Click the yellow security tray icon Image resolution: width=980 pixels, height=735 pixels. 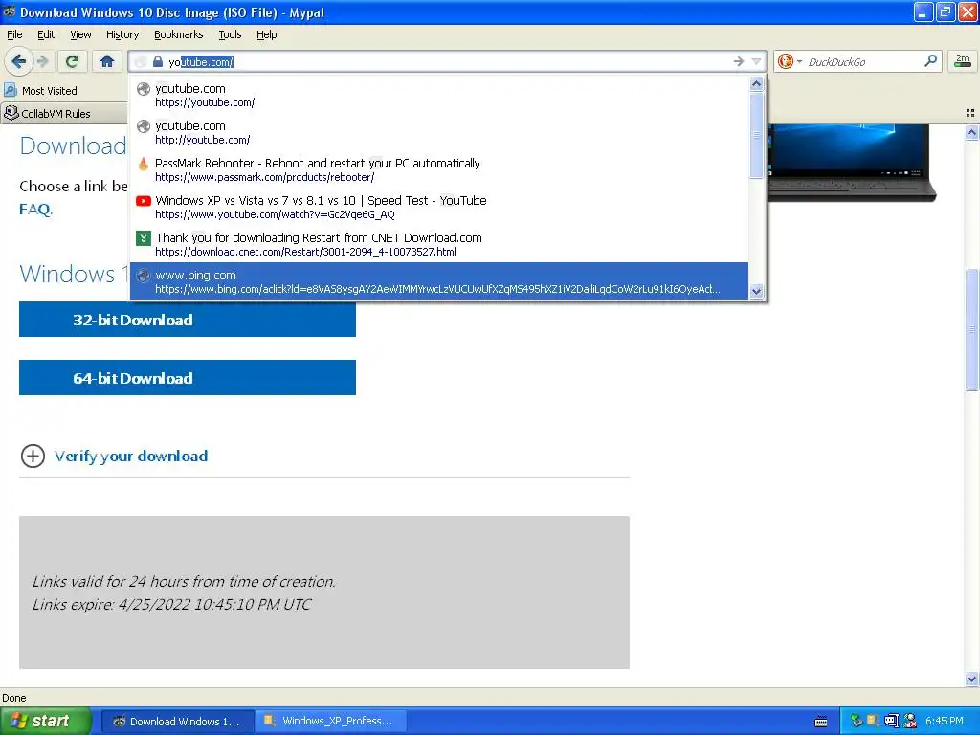873,721
